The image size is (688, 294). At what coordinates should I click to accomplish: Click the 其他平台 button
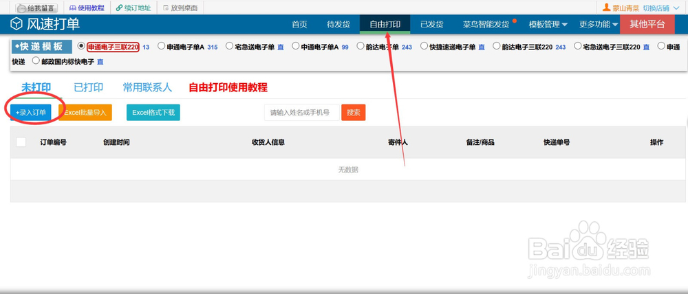tap(647, 24)
